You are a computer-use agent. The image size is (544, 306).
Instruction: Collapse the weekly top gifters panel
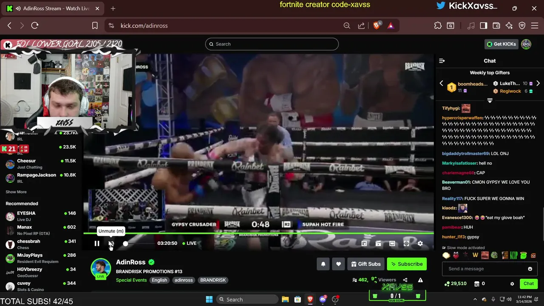pyautogui.click(x=490, y=101)
